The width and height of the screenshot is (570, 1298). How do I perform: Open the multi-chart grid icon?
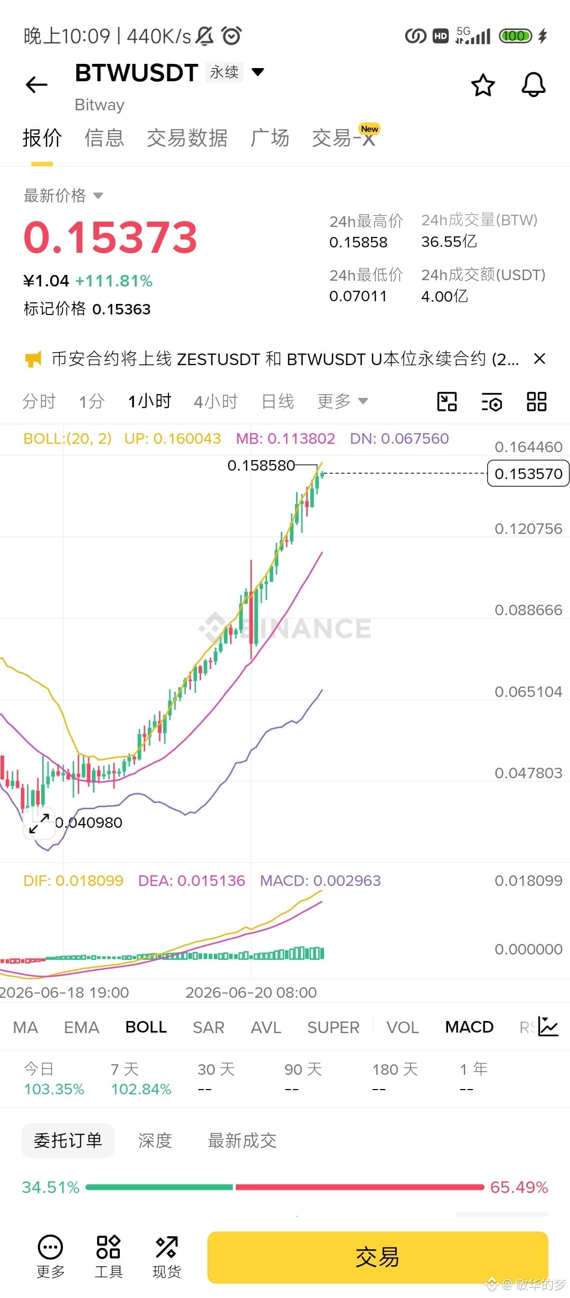pyautogui.click(x=537, y=402)
